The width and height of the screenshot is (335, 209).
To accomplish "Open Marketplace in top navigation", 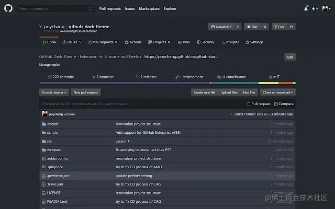I will (x=149, y=9).
